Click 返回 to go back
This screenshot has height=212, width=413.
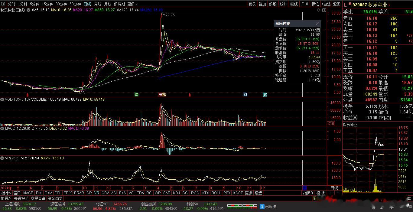pyautogui.click(x=337, y=4)
